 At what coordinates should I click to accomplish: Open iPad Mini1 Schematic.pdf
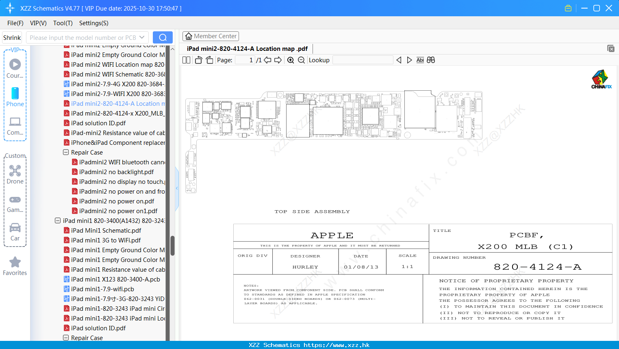[x=102, y=231]
